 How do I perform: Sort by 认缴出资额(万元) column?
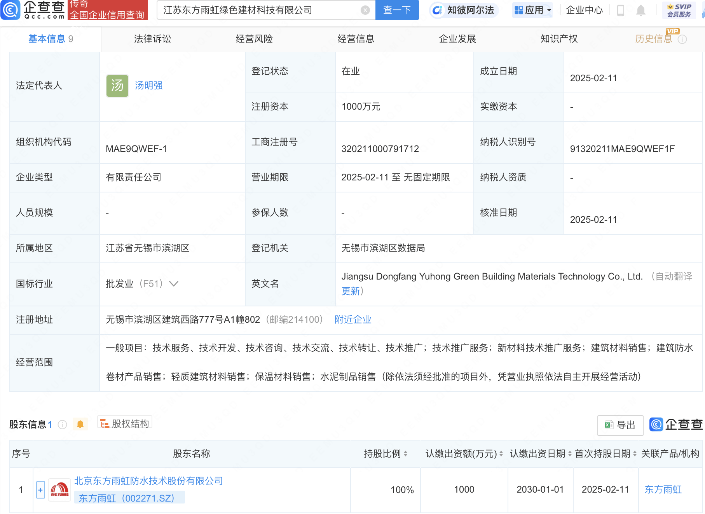pyautogui.click(x=501, y=454)
